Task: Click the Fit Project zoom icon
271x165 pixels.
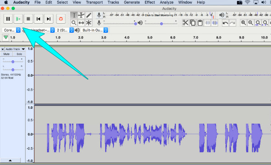Action: tap(265, 23)
